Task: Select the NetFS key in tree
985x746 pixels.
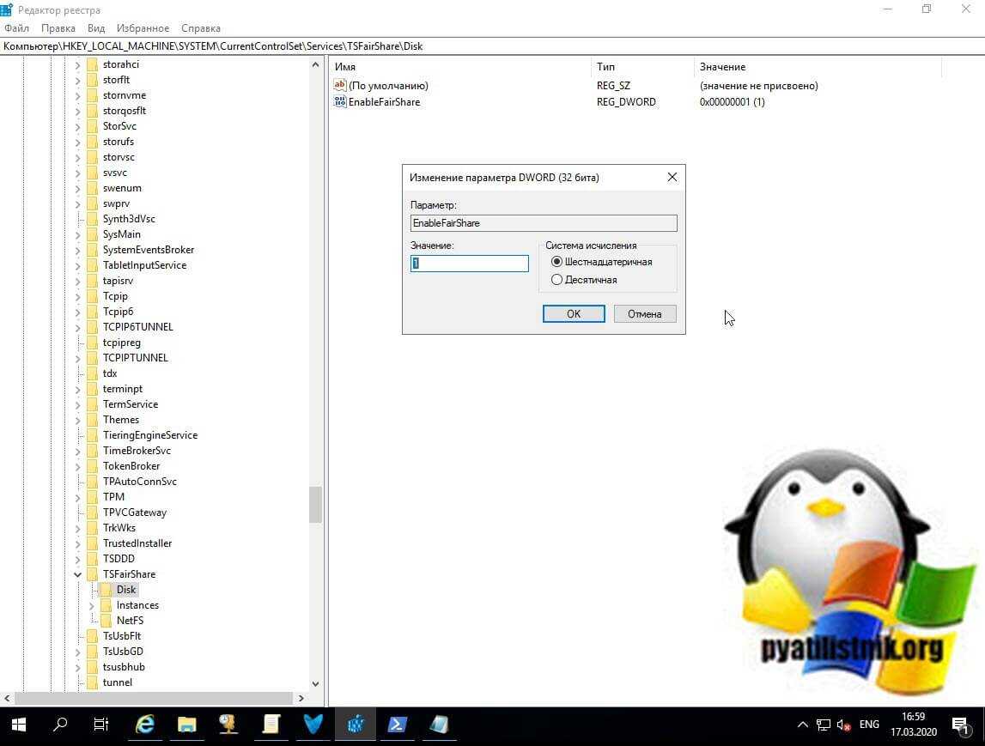Action: coord(130,621)
